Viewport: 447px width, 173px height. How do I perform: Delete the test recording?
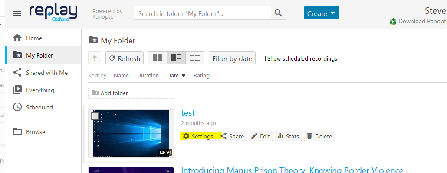click(319, 136)
